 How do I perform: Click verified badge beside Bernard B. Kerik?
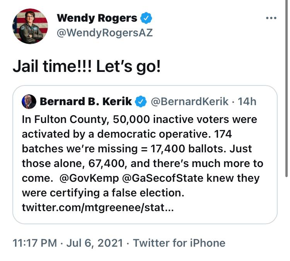(x=141, y=102)
